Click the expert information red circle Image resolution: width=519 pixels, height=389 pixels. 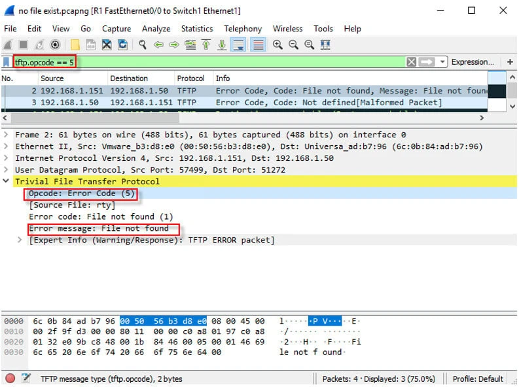(10, 379)
